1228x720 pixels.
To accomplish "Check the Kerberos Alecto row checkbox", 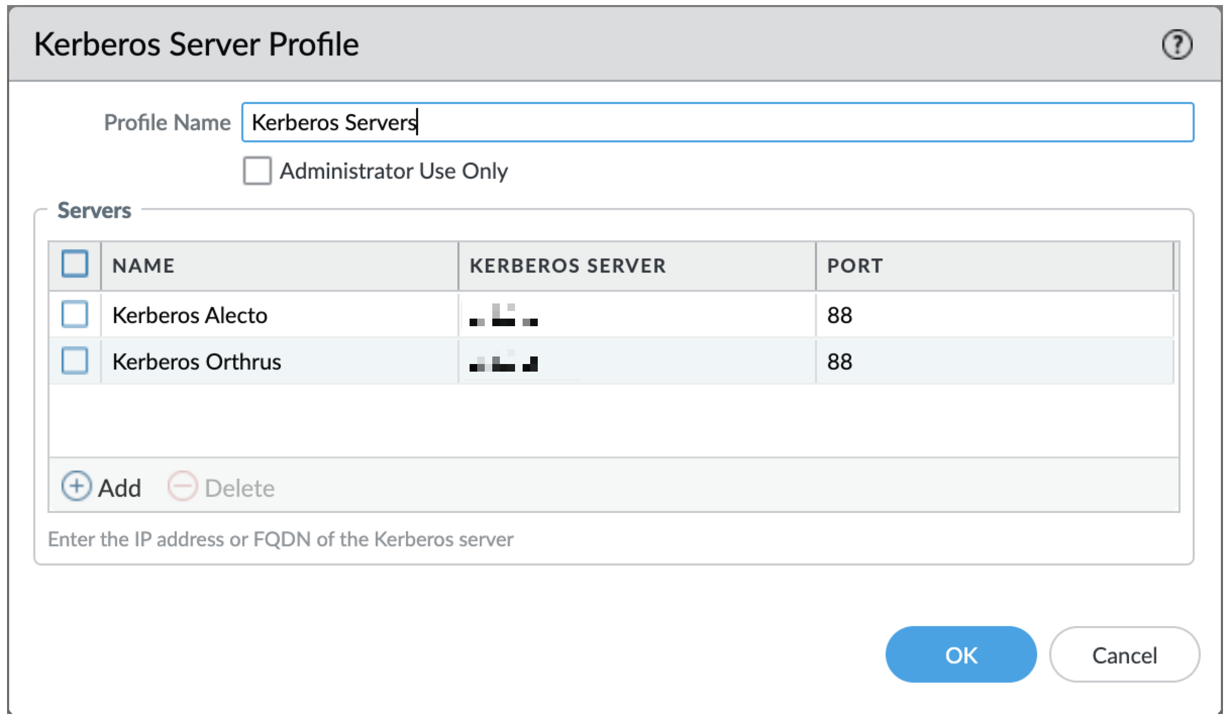I will (x=75, y=315).
